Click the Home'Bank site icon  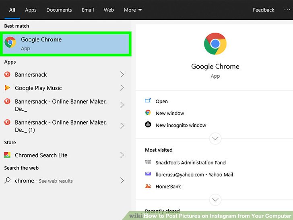point(148,187)
